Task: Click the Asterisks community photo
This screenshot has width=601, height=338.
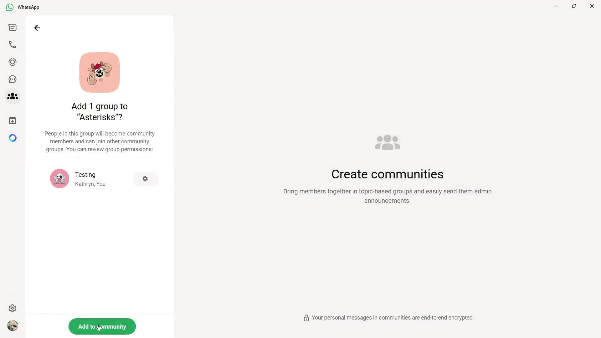Action: [99, 72]
